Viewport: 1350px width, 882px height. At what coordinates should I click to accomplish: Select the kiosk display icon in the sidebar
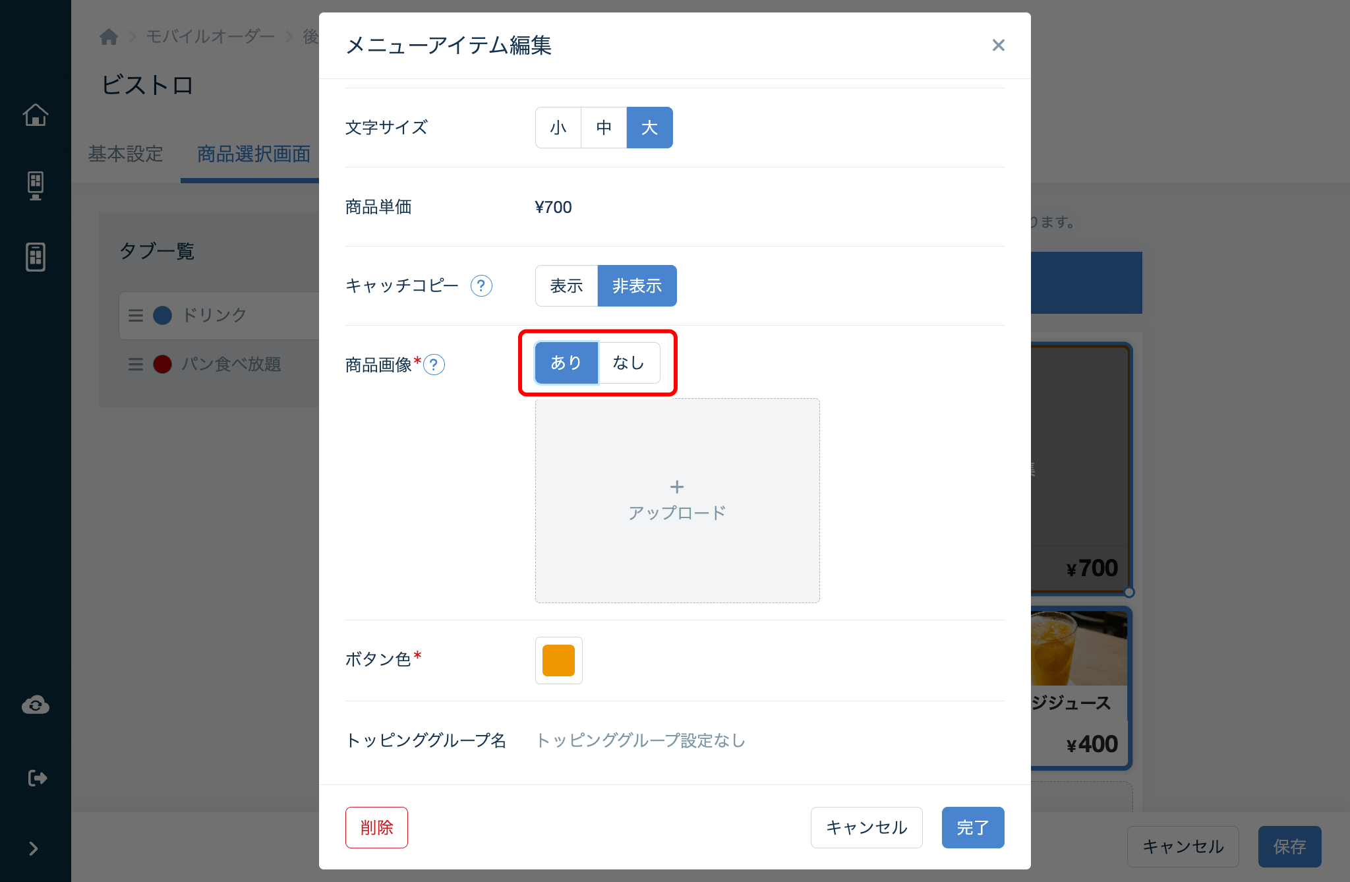tap(36, 185)
